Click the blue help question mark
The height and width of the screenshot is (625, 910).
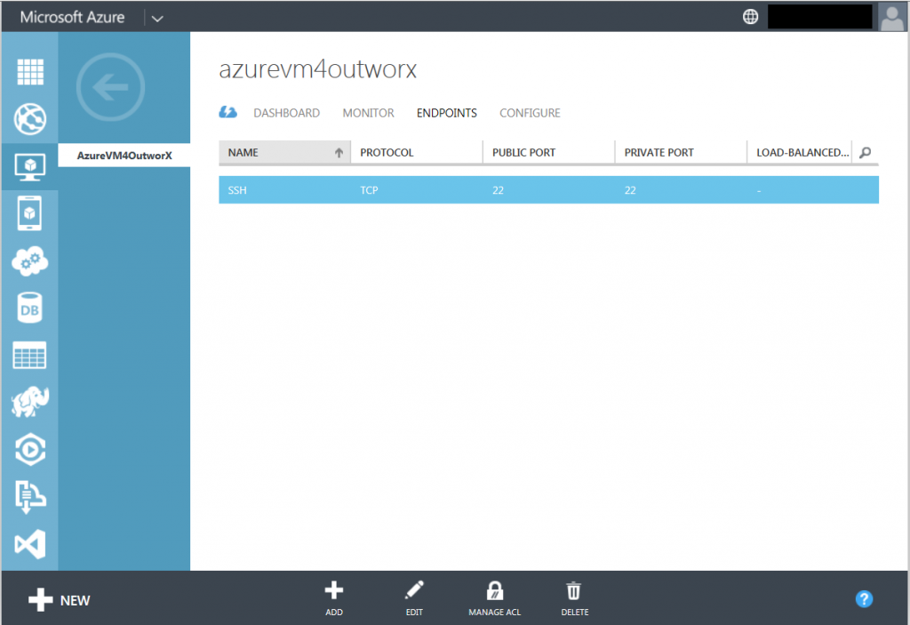point(864,599)
